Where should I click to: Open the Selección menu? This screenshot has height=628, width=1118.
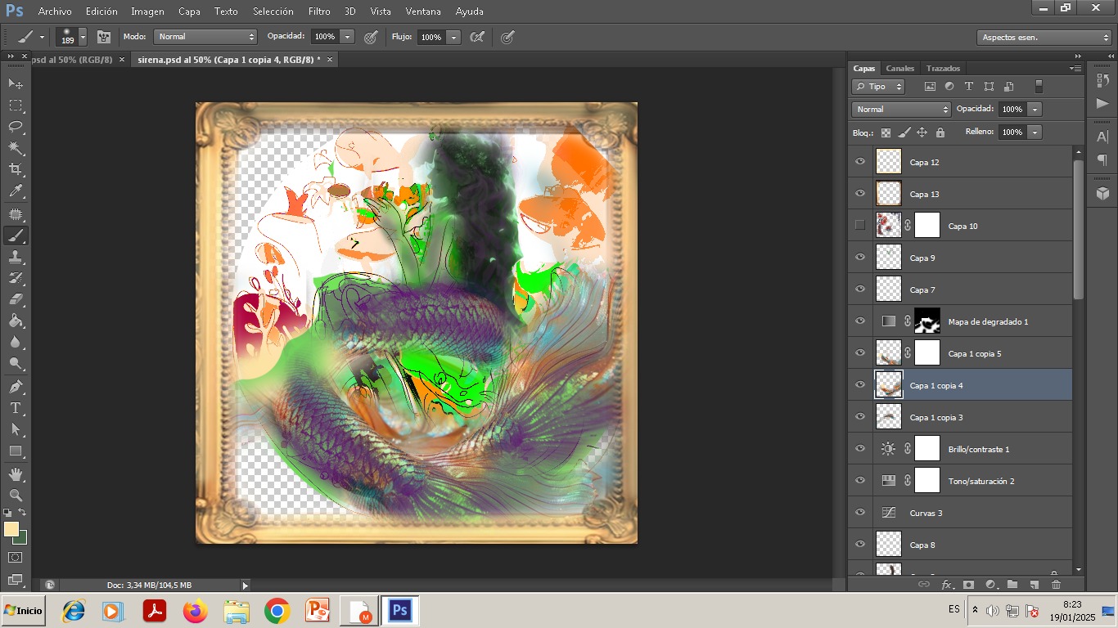tap(273, 11)
